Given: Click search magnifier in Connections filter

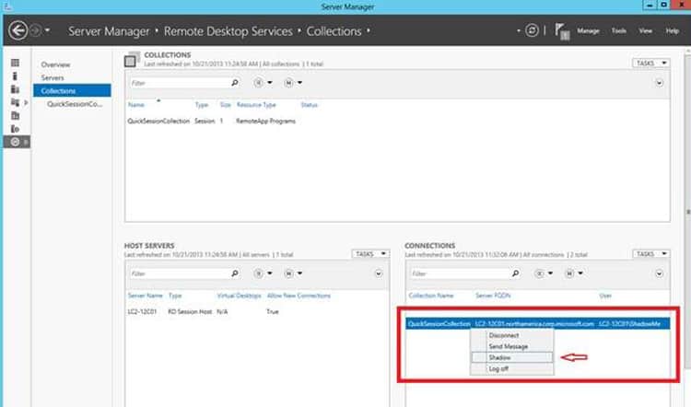Looking at the screenshot, I should click(515, 273).
